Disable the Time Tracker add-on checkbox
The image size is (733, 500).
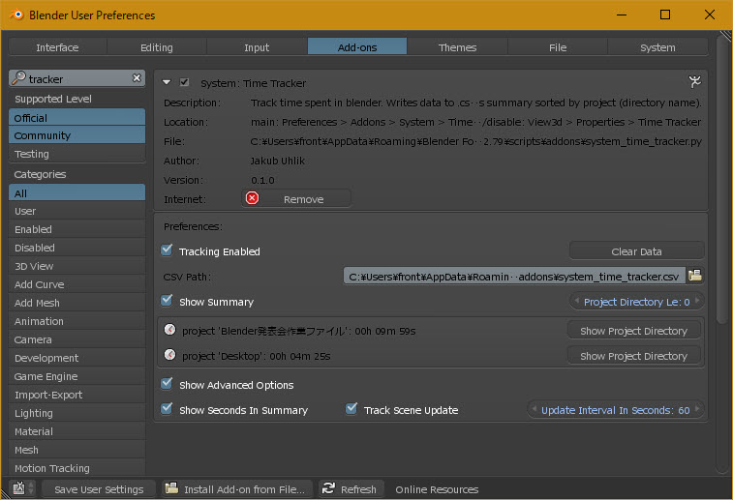185,82
